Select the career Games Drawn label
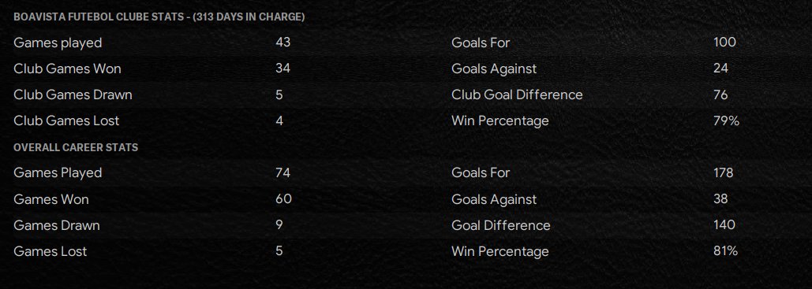 [57, 225]
